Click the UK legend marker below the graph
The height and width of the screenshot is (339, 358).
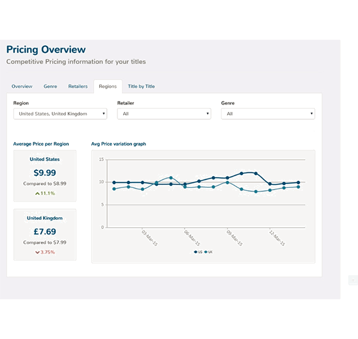(206, 252)
